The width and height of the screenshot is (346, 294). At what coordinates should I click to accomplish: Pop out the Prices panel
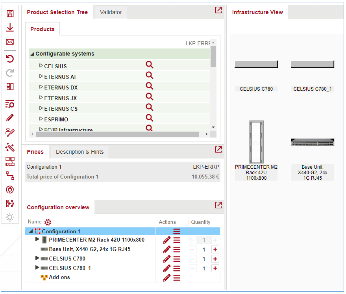[218, 149]
